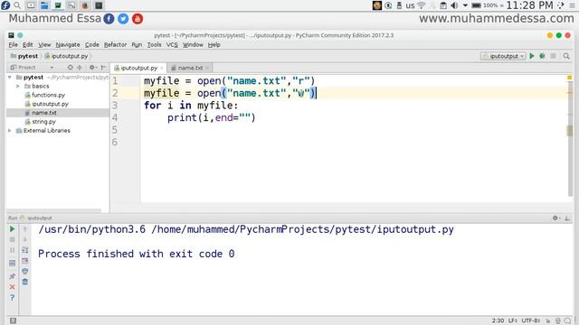Click the editor vertical scrollbar
The width and height of the screenshot is (579, 325).
point(570,138)
